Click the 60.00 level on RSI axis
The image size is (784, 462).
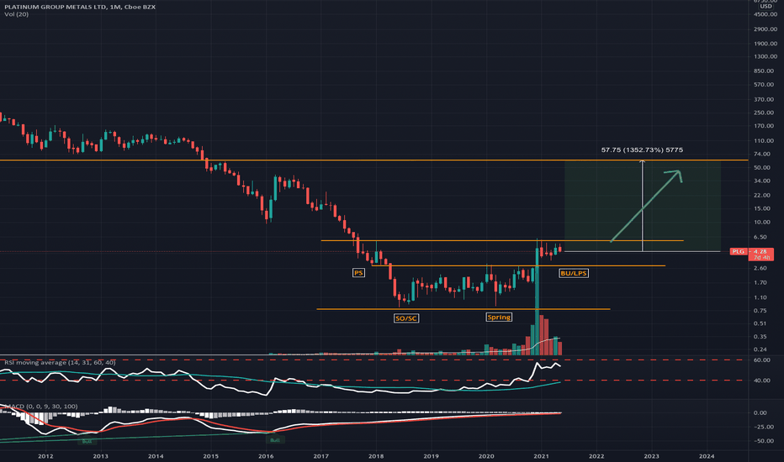click(x=761, y=360)
